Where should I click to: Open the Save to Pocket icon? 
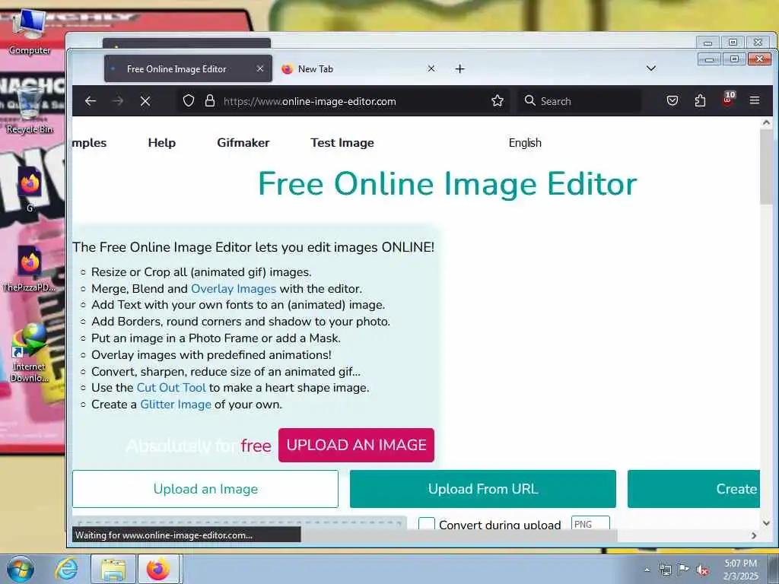coord(672,101)
